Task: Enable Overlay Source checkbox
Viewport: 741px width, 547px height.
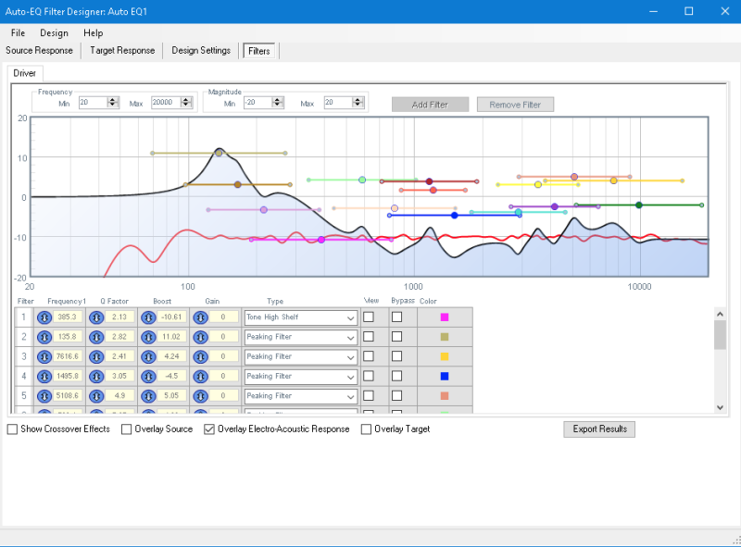Action: pyautogui.click(x=126, y=429)
